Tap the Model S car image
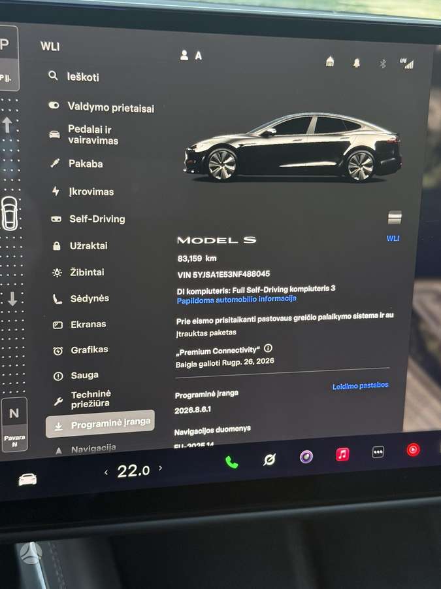The height and width of the screenshot is (589, 441). (292, 149)
